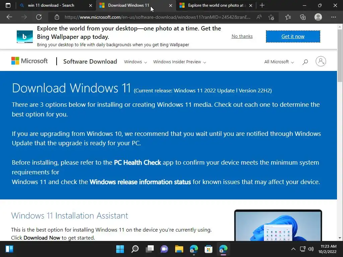Open Microsoft Store from taskbar
The width and height of the screenshot is (343, 257).
(208, 249)
